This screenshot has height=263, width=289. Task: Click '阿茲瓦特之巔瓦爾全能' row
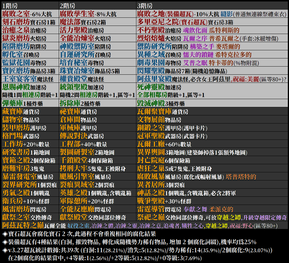(x=144, y=225)
